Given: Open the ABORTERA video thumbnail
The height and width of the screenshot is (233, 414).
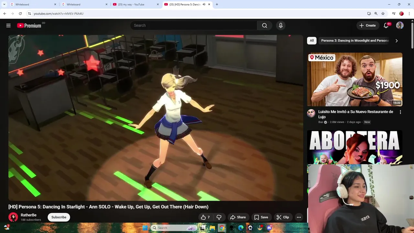Looking at the screenshot, I should pos(355,147).
